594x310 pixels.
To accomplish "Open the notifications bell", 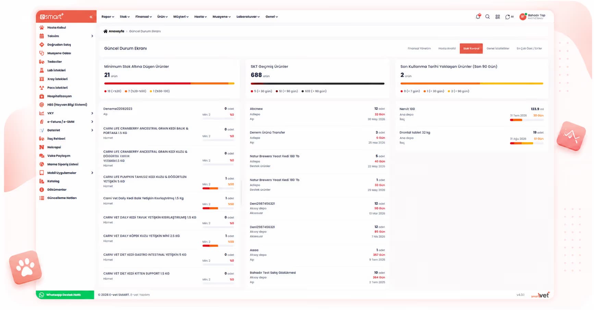I will point(478,16).
